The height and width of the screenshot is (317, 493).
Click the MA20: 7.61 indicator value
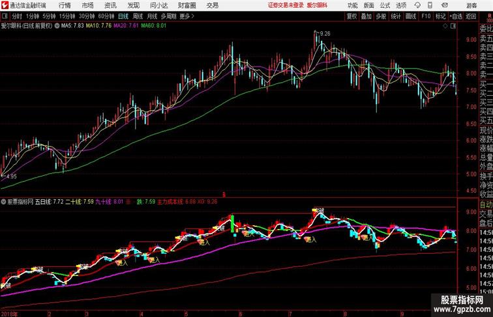pos(126,26)
